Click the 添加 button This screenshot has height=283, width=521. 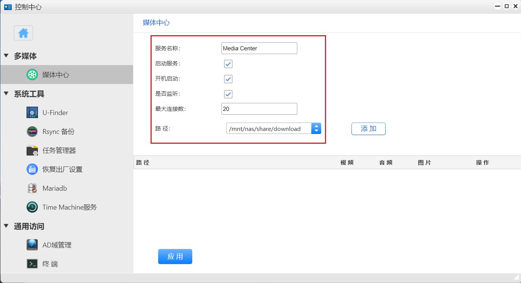[368, 129]
